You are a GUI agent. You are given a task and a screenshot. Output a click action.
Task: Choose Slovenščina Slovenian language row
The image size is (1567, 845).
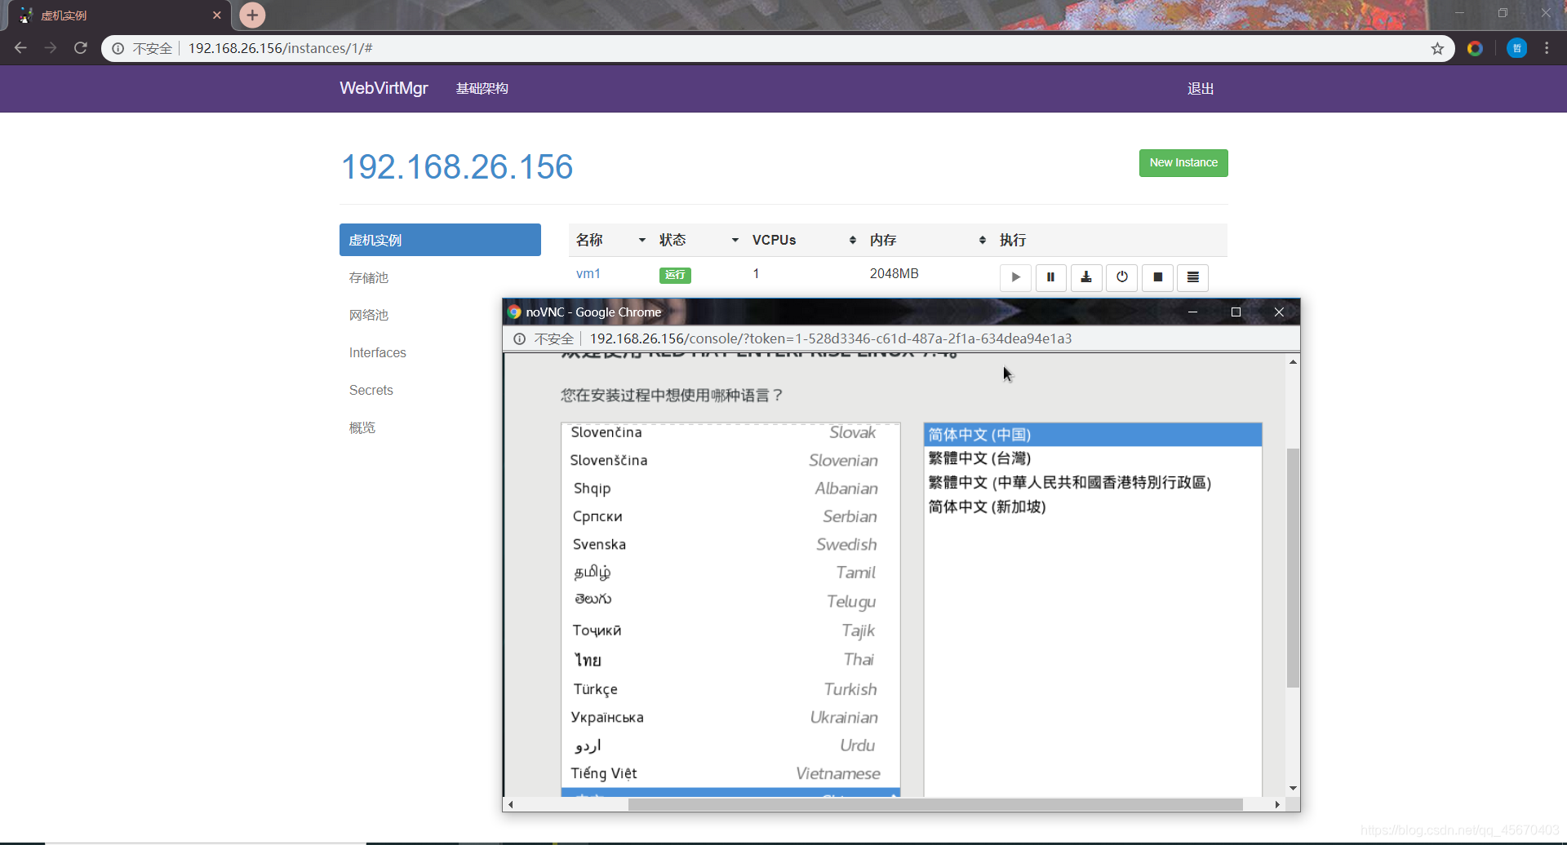[x=730, y=460]
